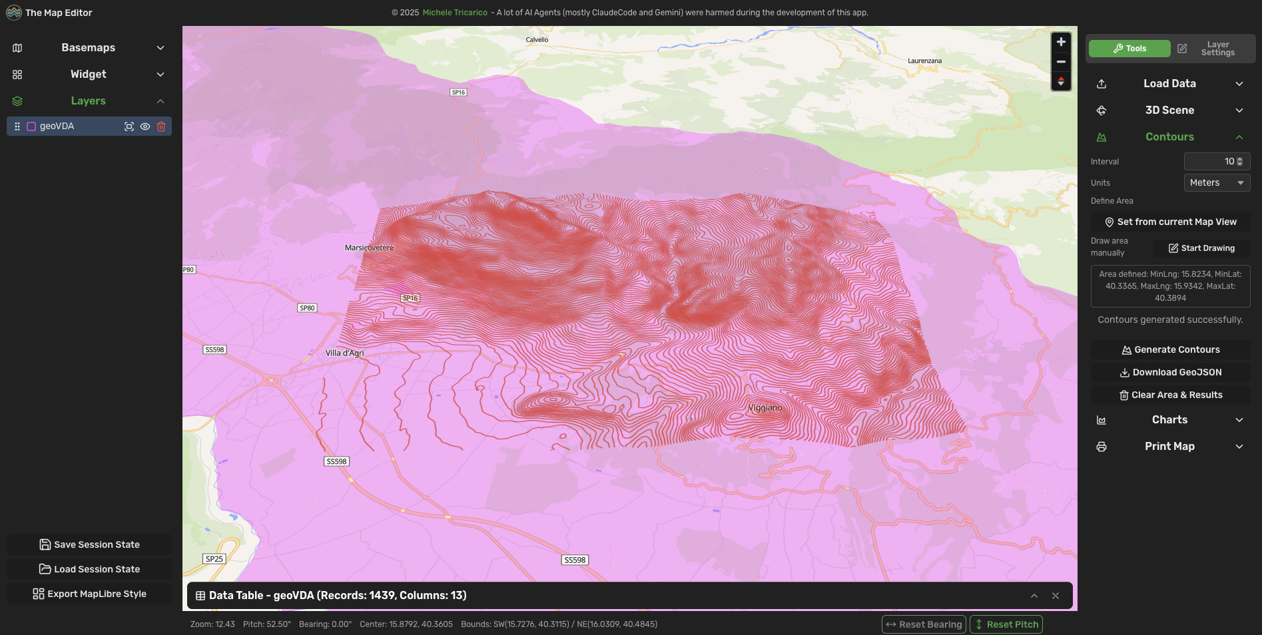Delete the geoVDA layer via trash icon
1262x635 pixels.
161,126
